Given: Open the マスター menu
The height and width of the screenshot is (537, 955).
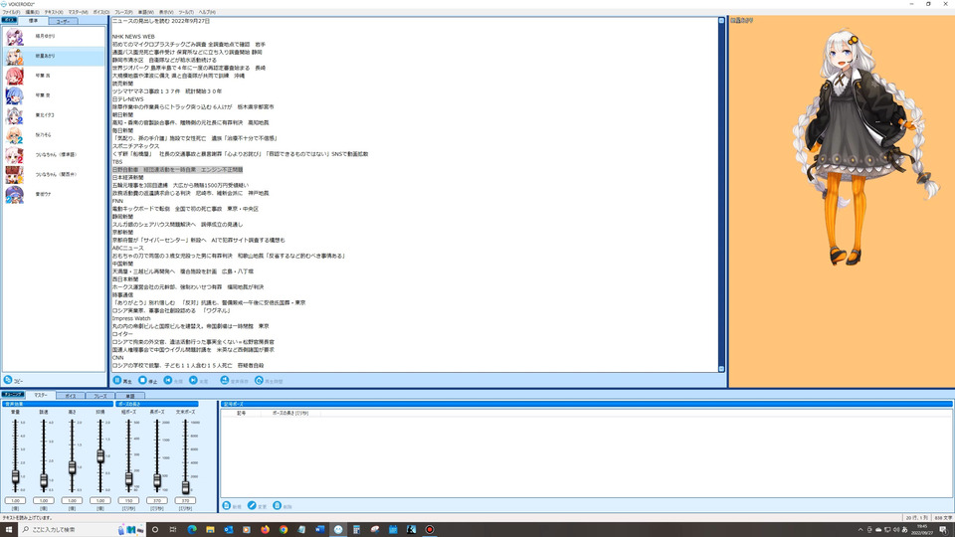Looking at the screenshot, I should coord(78,12).
